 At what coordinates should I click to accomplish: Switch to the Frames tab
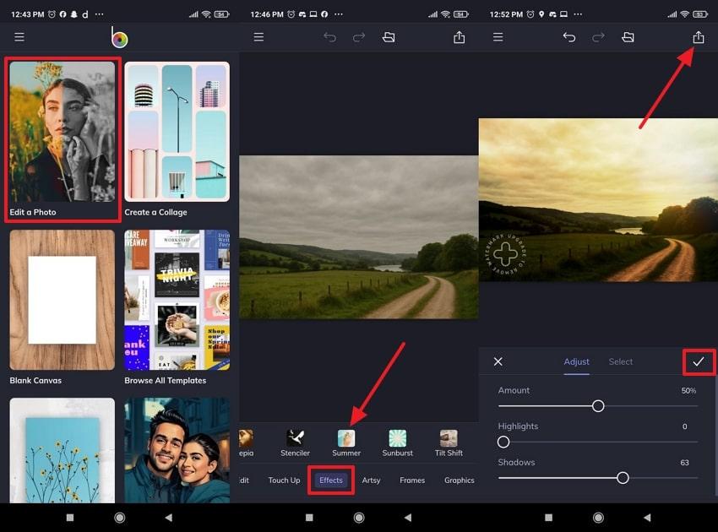pyautogui.click(x=412, y=480)
